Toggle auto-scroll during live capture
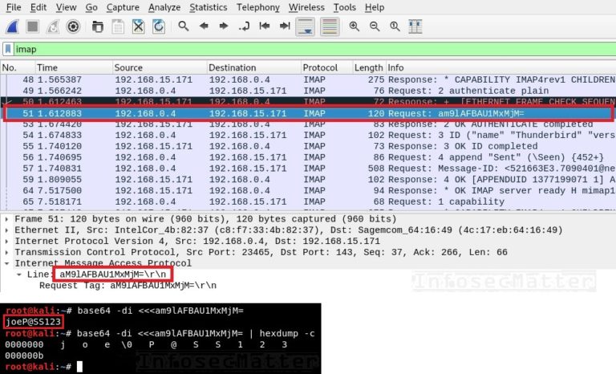This screenshot has height=374, width=616. click(x=306, y=26)
